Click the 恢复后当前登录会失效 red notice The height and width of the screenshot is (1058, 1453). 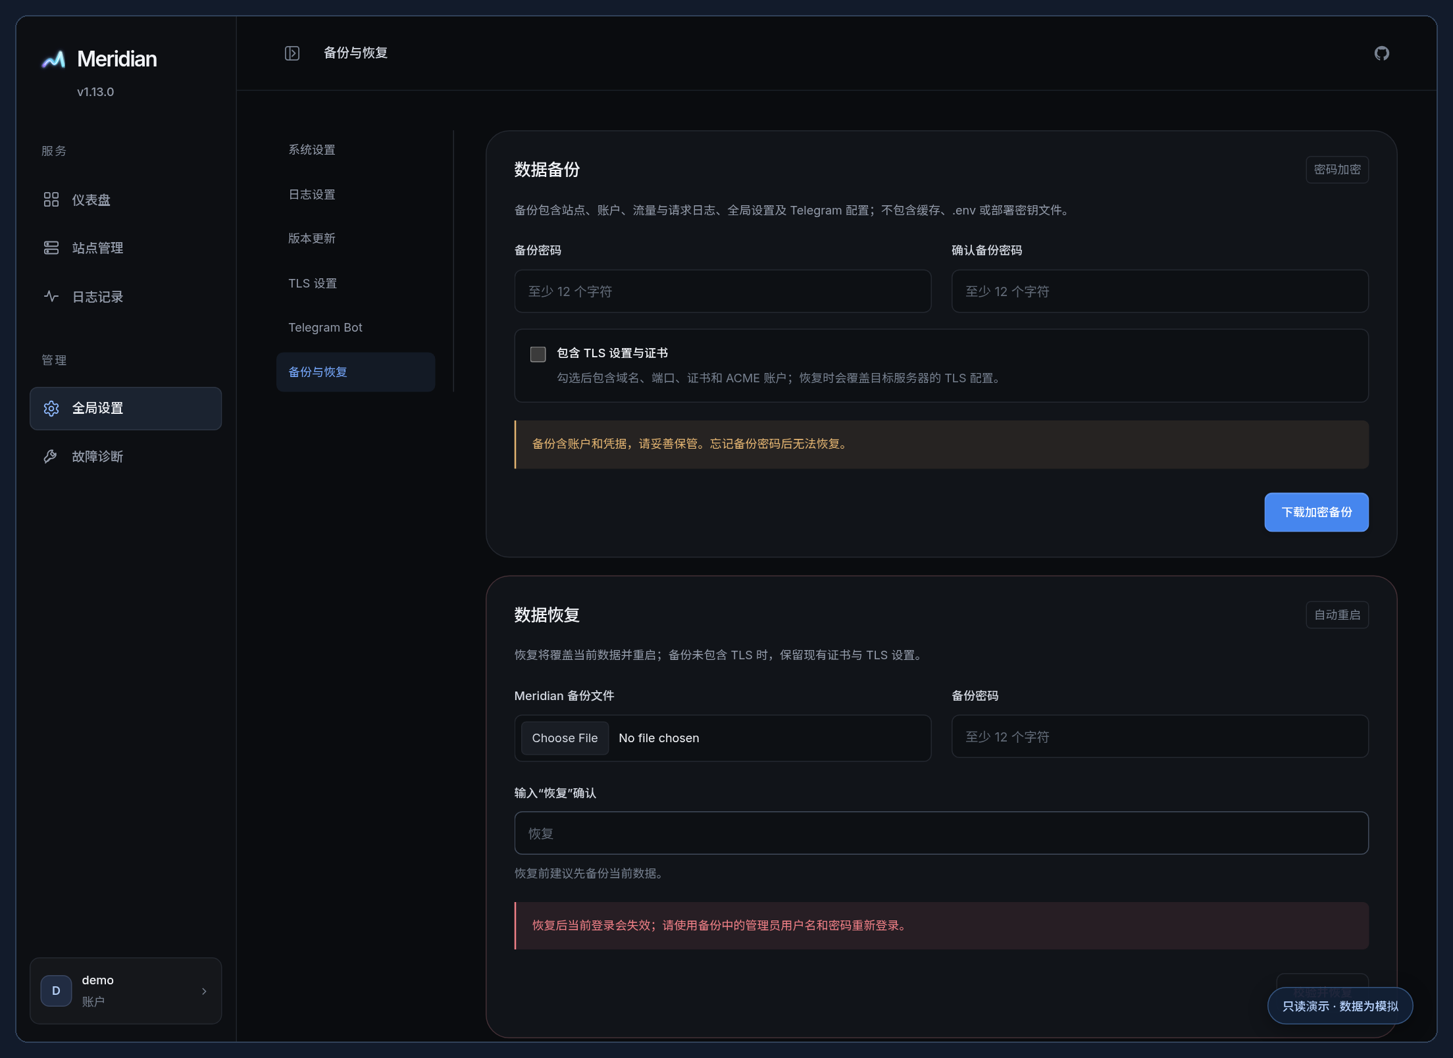[942, 926]
